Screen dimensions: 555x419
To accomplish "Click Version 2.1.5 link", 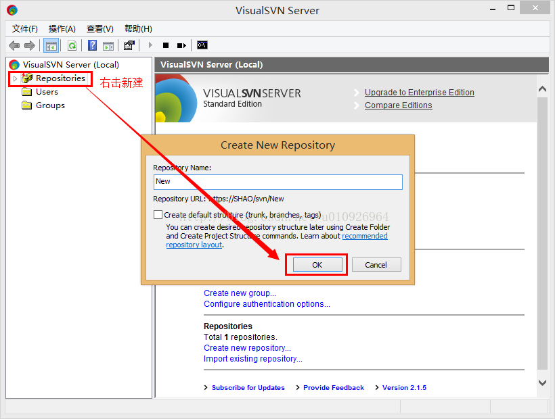I will click(404, 387).
